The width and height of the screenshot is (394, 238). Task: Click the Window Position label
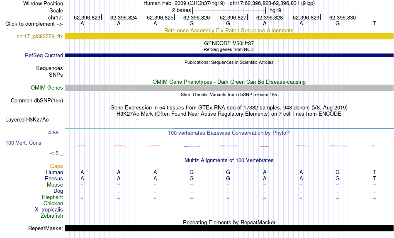tap(43, 3)
